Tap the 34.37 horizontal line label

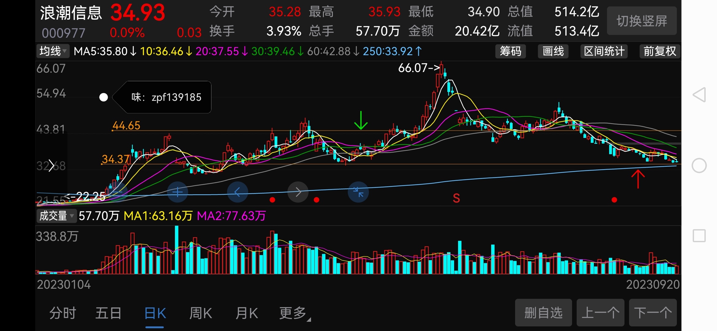click(116, 159)
